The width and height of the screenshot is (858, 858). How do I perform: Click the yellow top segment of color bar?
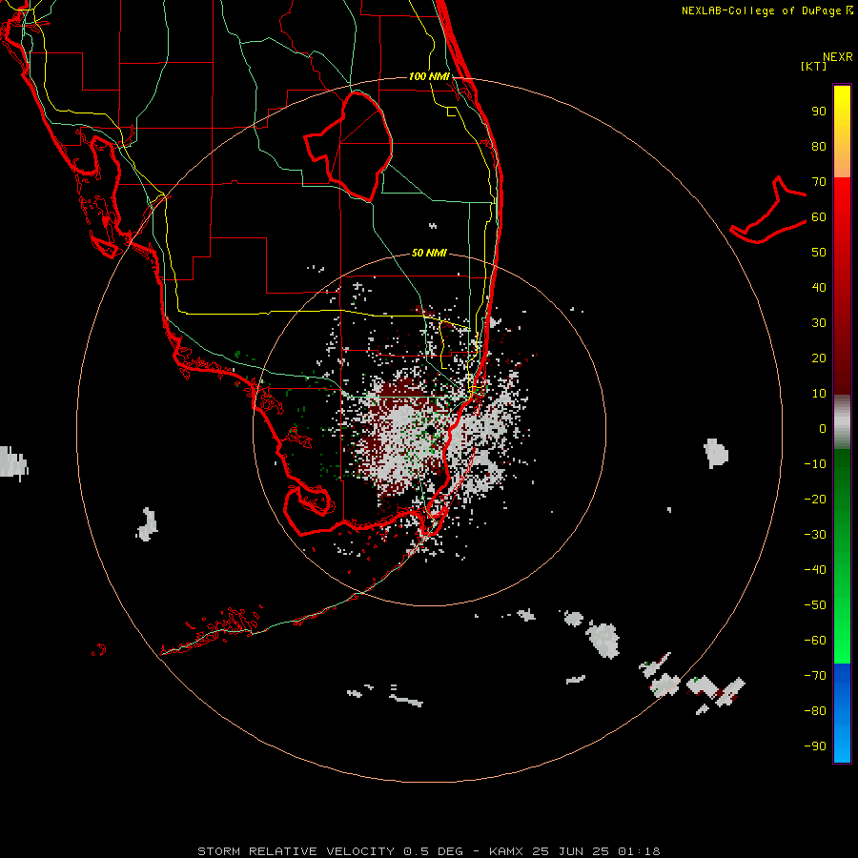point(842,132)
